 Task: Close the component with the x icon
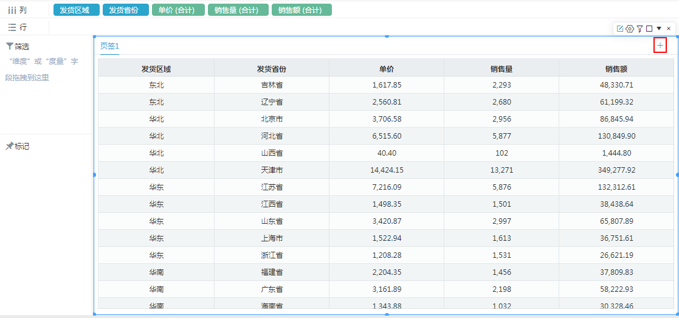(669, 29)
